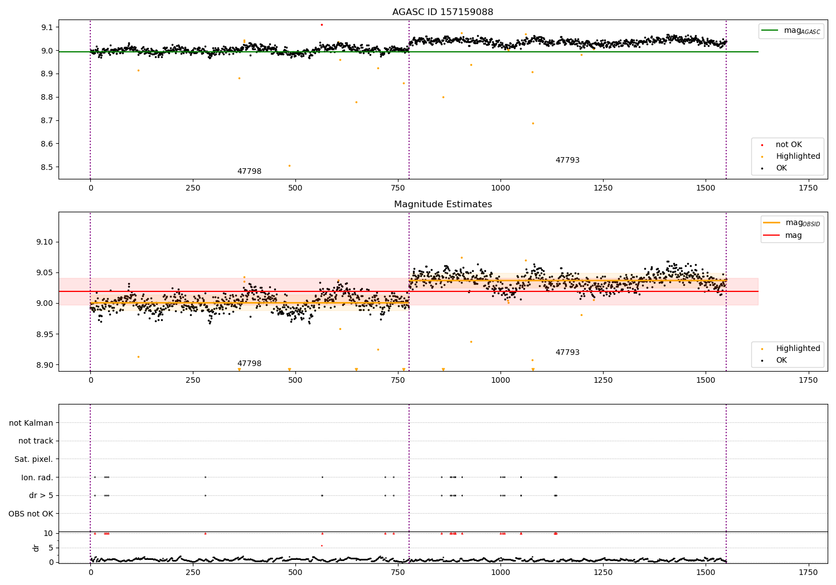Click the lowest orange point near 8.5

coord(289,165)
